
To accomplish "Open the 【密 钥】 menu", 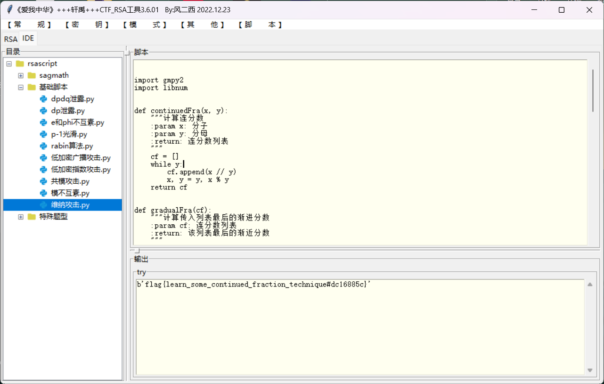I will [x=87, y=25].
